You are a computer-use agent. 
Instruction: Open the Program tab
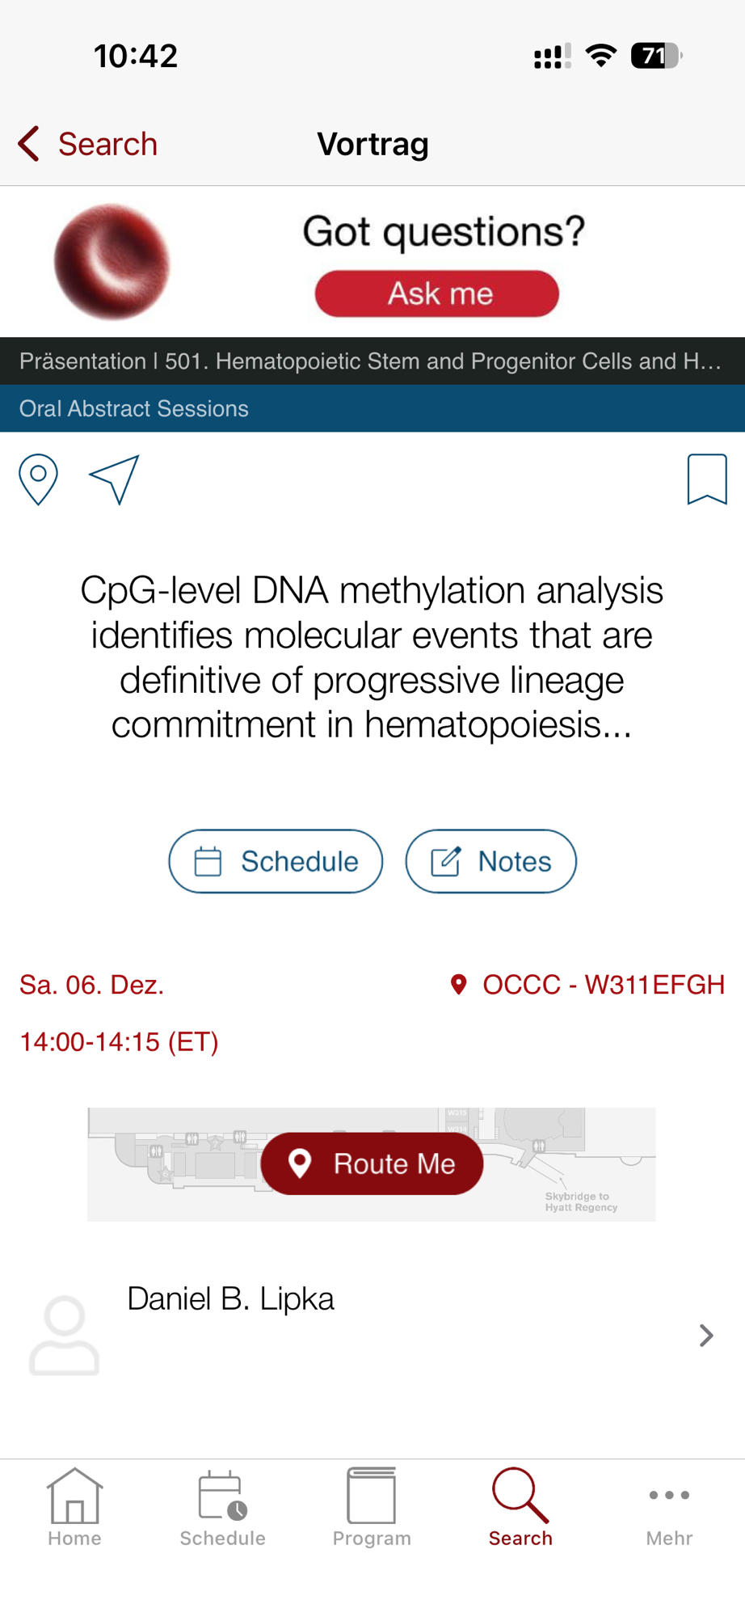(x=372, y=1508)
